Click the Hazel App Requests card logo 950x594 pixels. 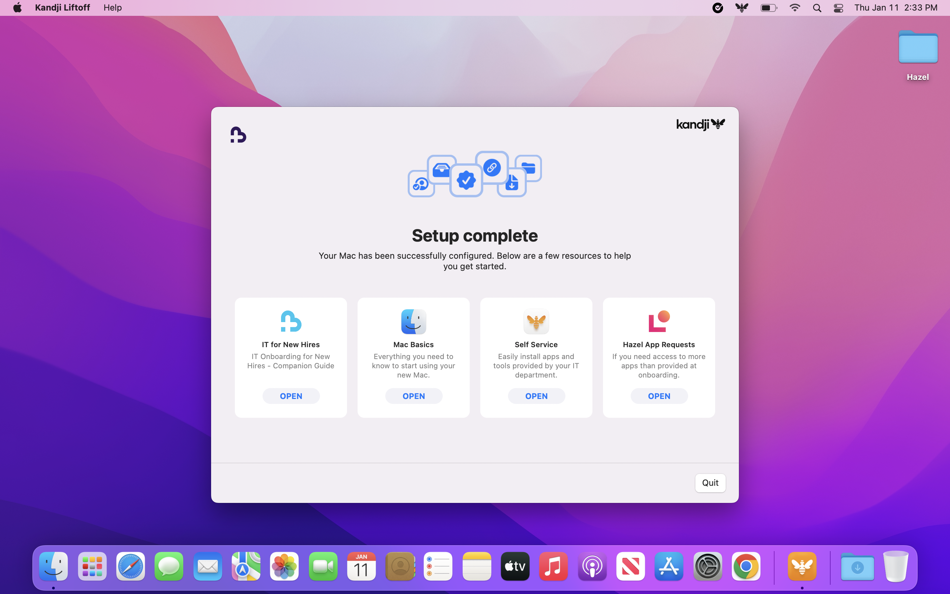click(659, 321)
